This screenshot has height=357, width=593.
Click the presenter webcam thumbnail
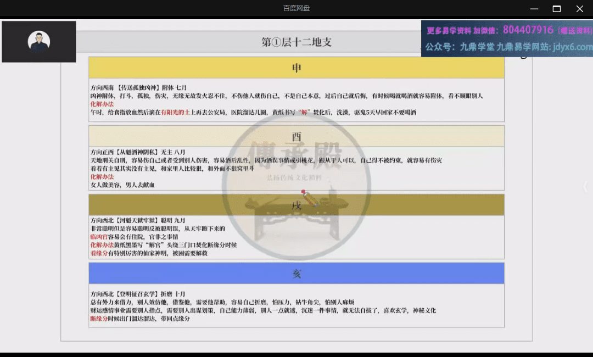(x=39, y=42)
